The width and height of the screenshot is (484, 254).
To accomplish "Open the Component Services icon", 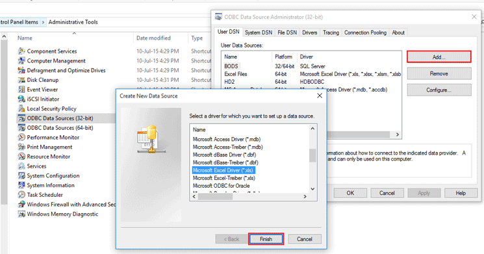I will click(21, 51).
